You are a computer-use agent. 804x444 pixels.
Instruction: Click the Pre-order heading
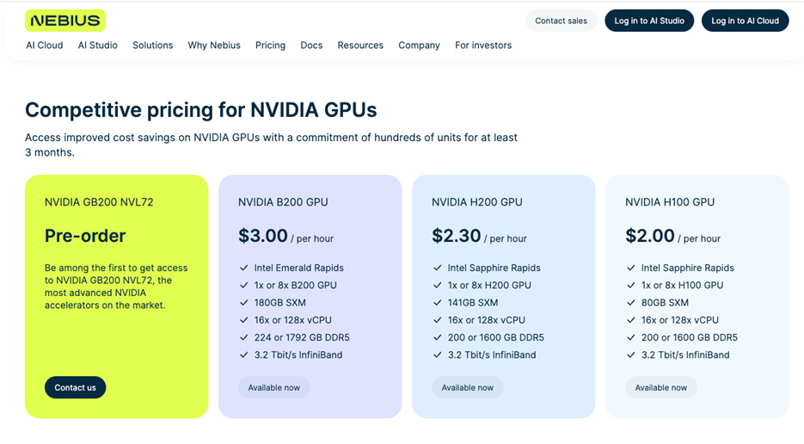(85, 236)
